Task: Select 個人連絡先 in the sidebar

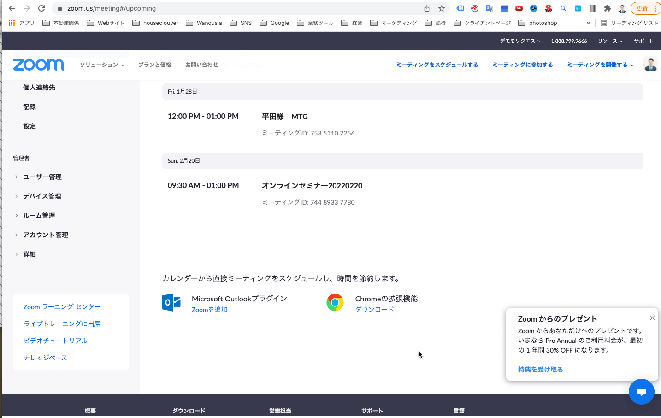Action: click(39, 88)
